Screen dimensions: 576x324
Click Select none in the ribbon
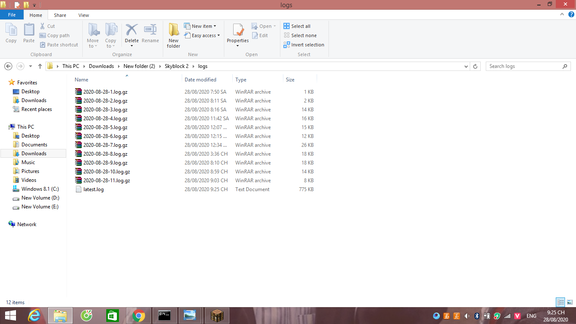(300, 35)
